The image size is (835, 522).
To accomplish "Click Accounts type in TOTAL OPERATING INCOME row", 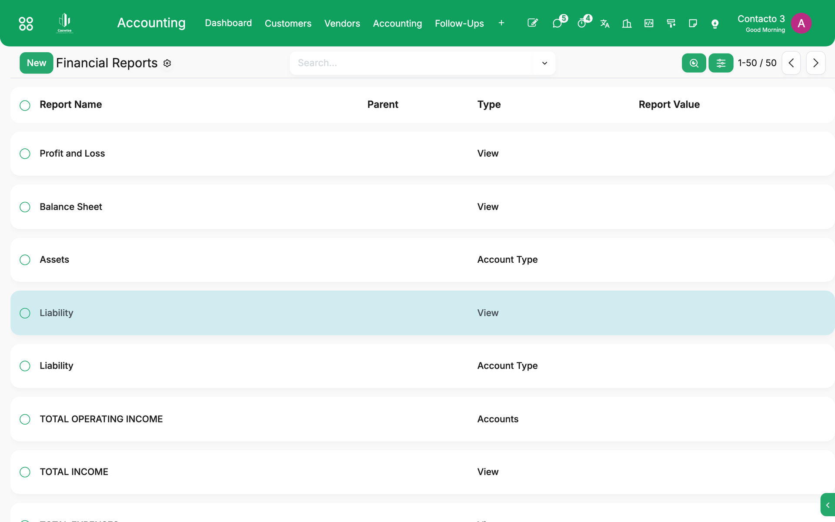I will pos(498,419).
